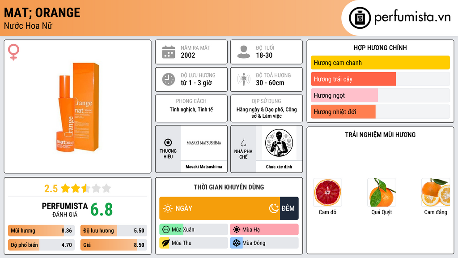Click the first yellow rating star

click(65, 189)
